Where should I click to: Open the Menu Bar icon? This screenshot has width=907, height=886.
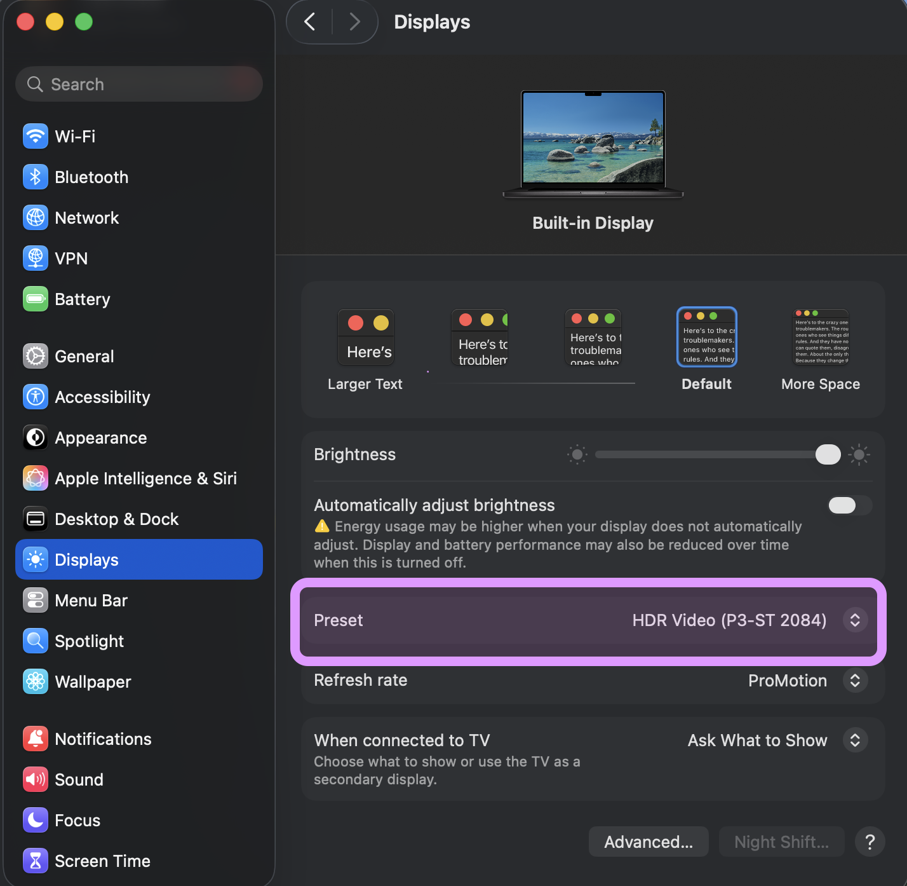click(36, 600)
